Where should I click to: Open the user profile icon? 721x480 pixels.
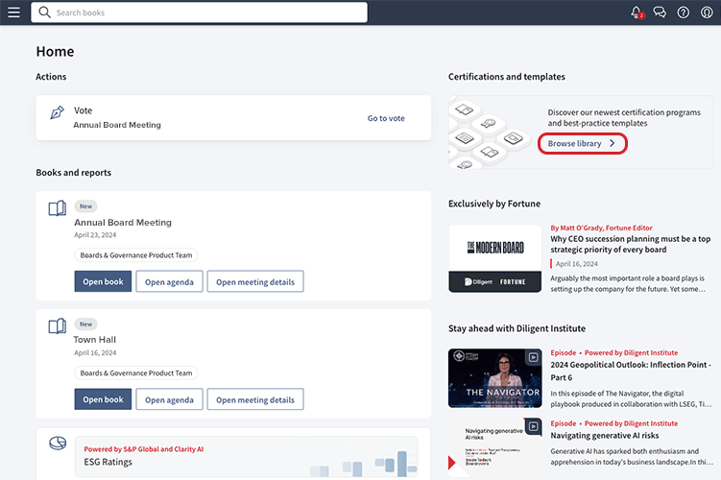(707, 12)
